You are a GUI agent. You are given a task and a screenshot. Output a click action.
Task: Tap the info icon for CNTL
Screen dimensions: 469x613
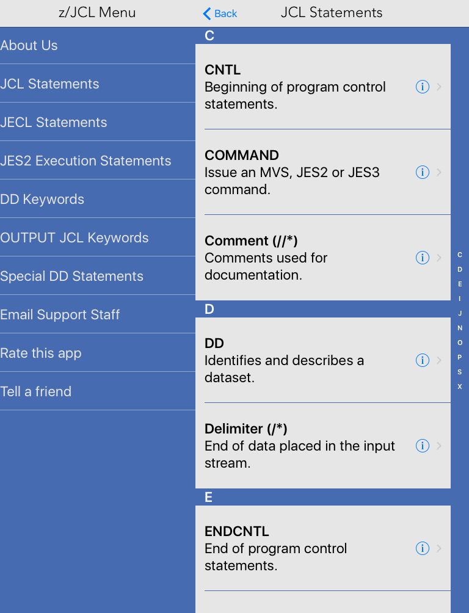click(x=422, y=87)
